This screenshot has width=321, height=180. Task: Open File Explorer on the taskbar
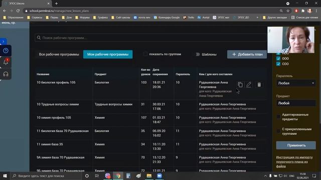pos(149,175)
